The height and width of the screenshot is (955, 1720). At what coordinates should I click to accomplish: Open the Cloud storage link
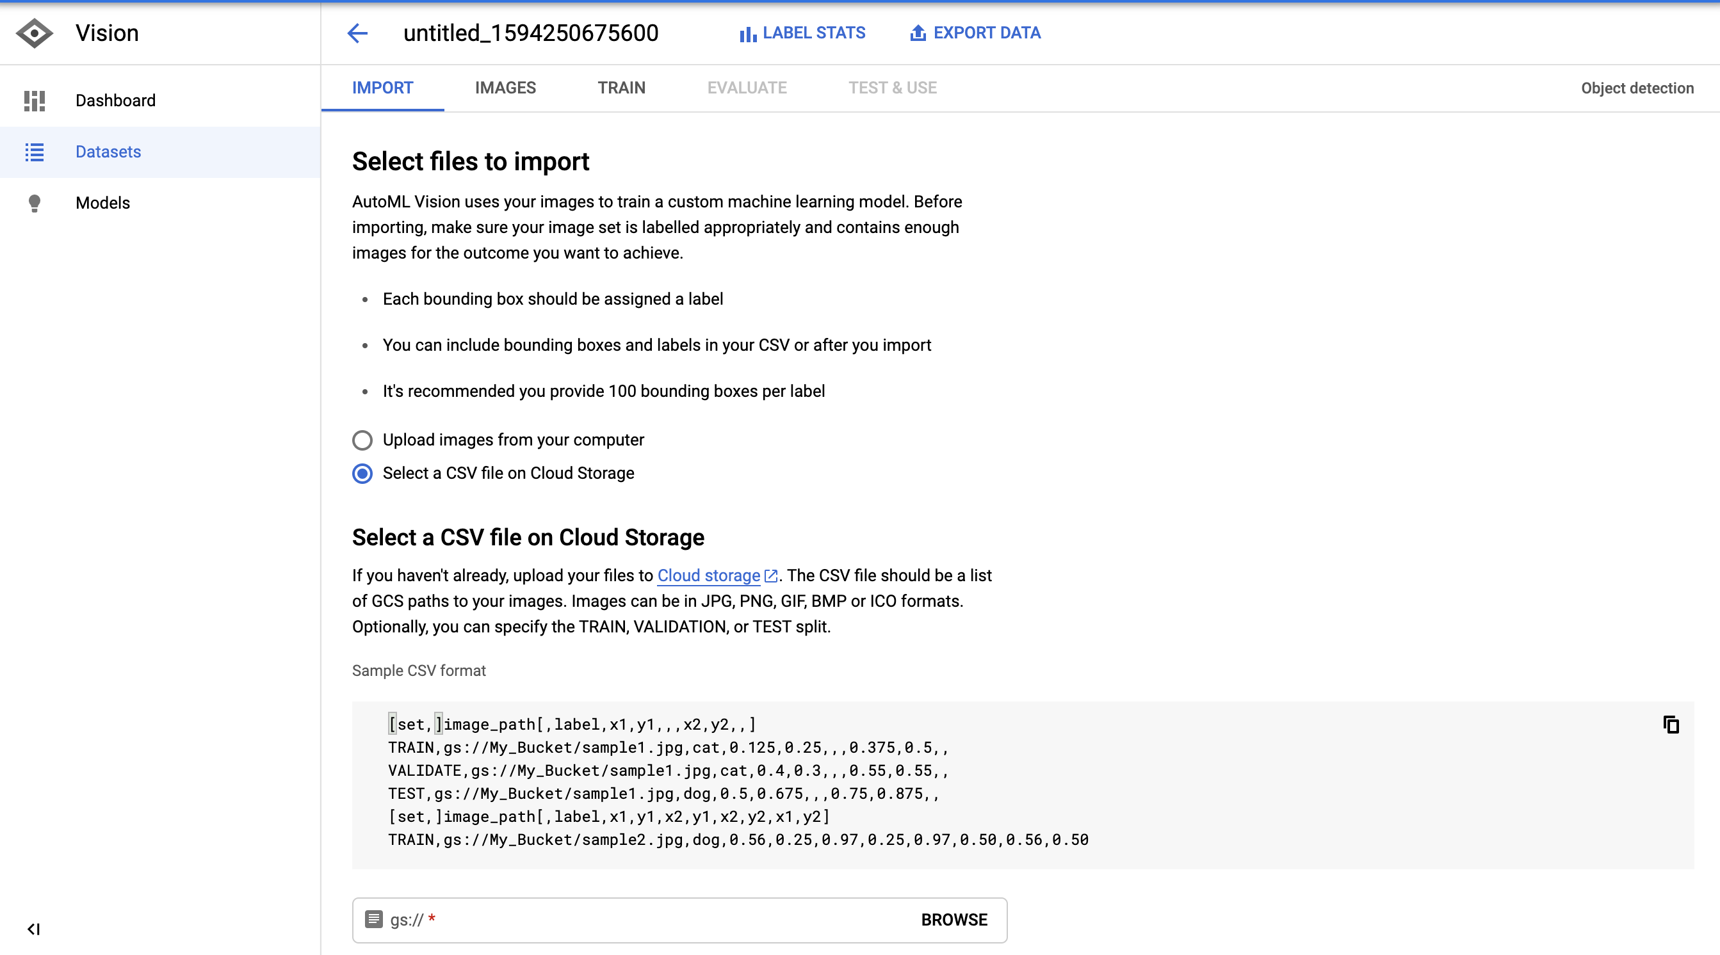point(708,575)
